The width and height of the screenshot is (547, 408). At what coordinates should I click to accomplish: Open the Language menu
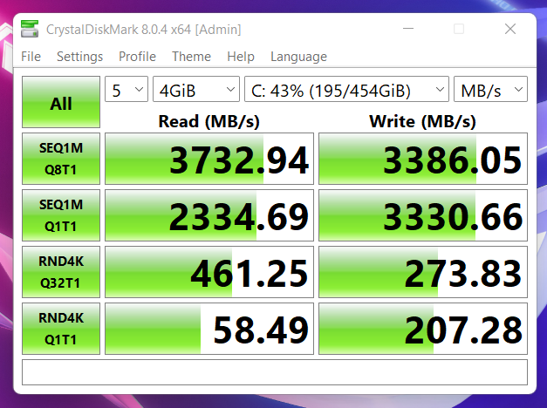coord(298,57)
